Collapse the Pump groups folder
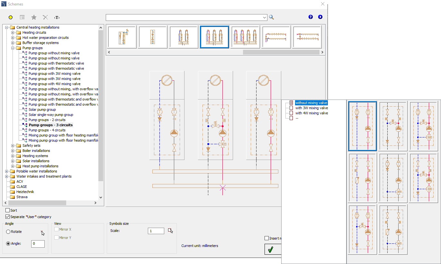 pyautogui.click(x=13, y=48)
